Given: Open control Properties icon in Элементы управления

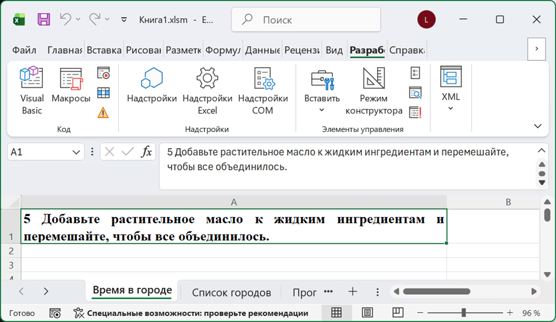Looking at the screenshot, I should tap(415, 73).
